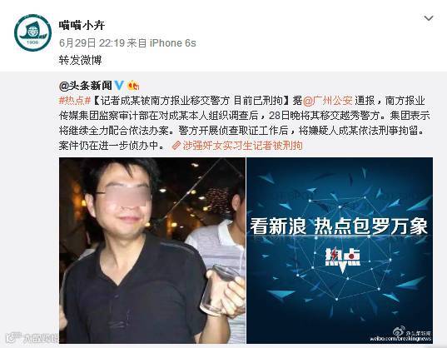
Task: Click the orange membership badge icon
Action: point(133,85)
